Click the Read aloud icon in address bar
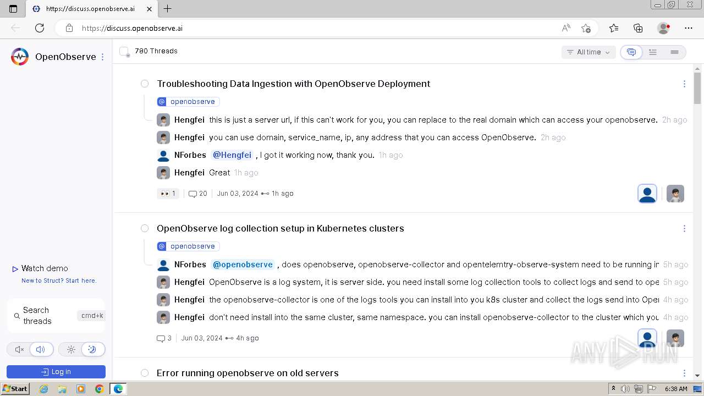704x396 pixels. [566, 28]
